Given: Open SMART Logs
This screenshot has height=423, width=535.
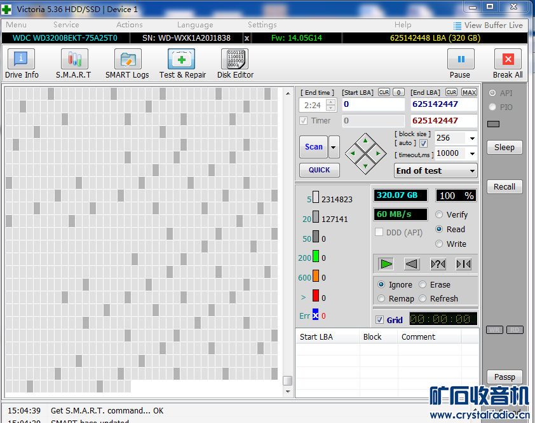Looking at the screenshot, I should [127, 64].
